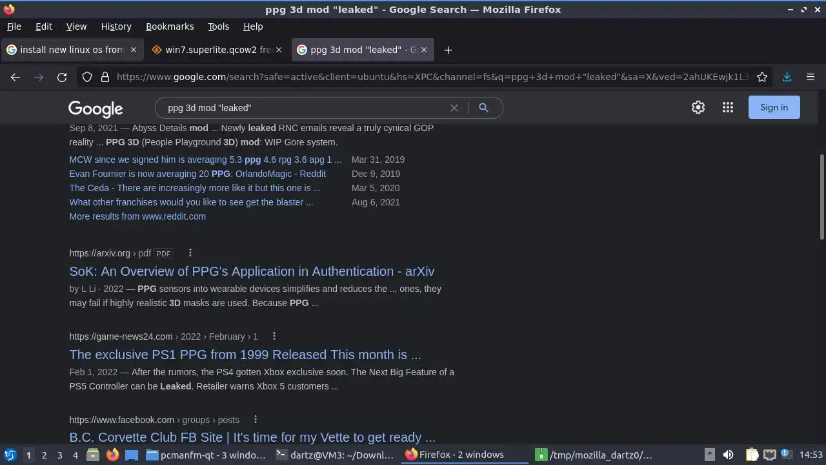Submit search with magnifier icon
This screenshot has height=465, width=826.
(x=483, y=108)
